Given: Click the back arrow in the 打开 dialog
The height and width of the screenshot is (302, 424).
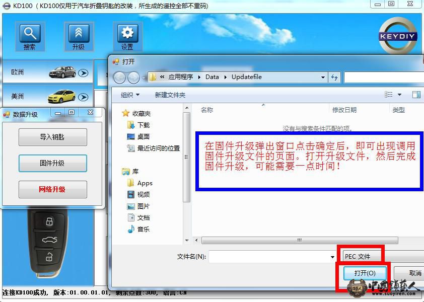Looking at the screenshot, I should 119,78.
